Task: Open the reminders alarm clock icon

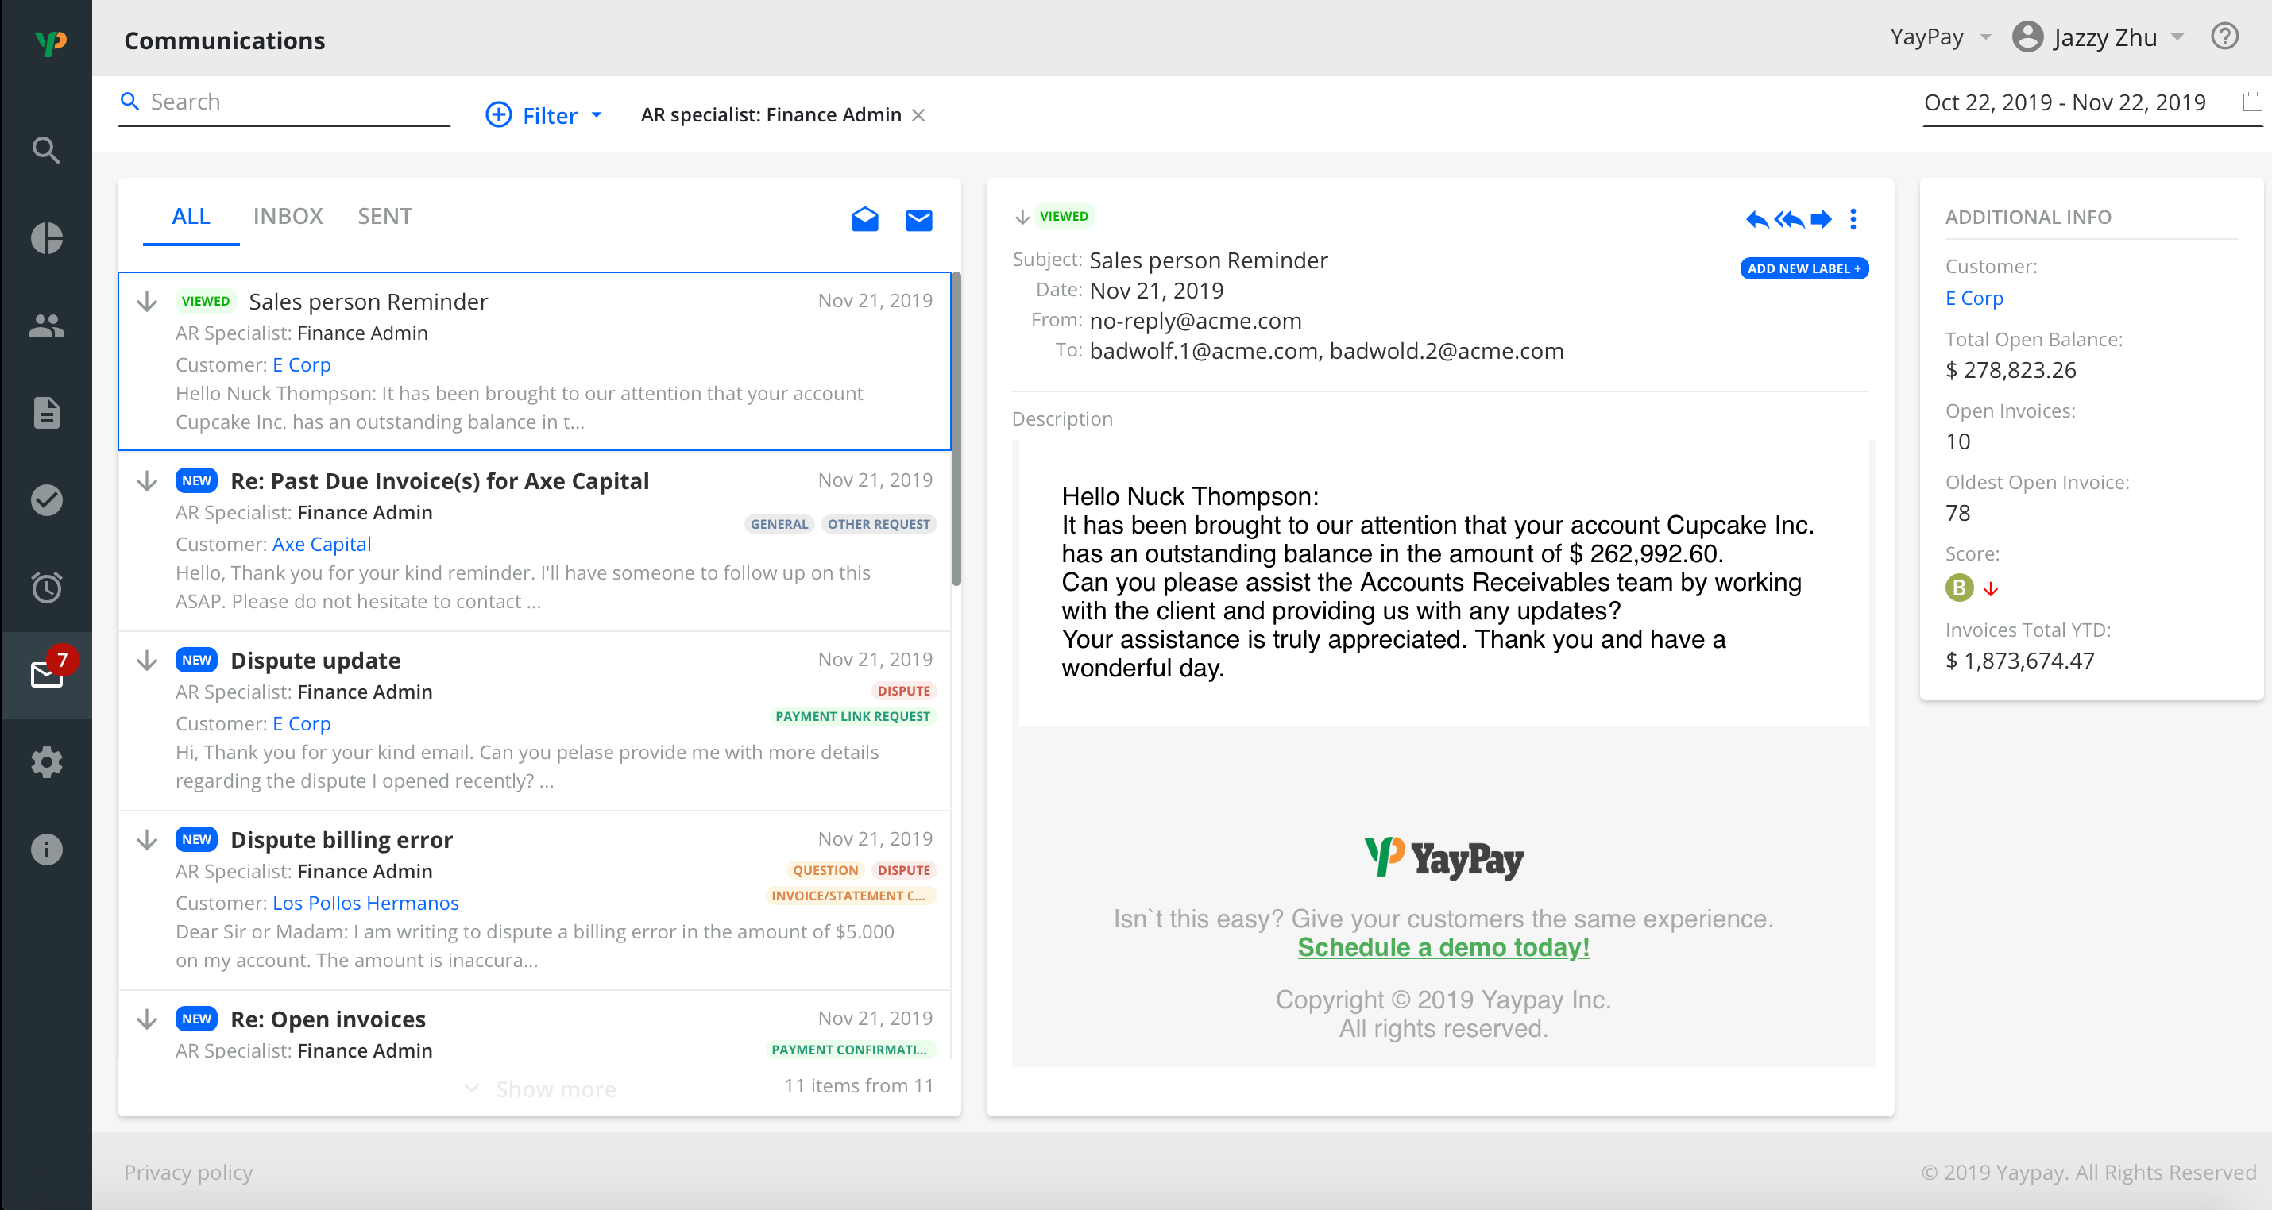Action: click(46, 587)
